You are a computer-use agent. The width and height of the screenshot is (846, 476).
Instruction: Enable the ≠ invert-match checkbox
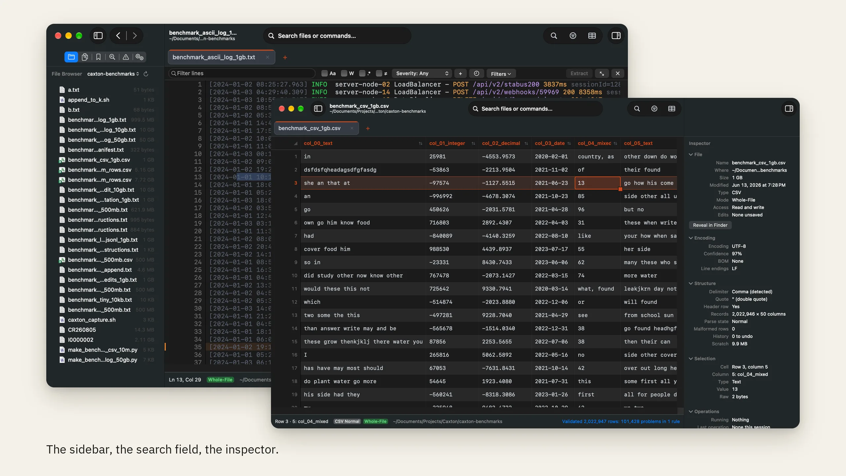pos(379,73)
